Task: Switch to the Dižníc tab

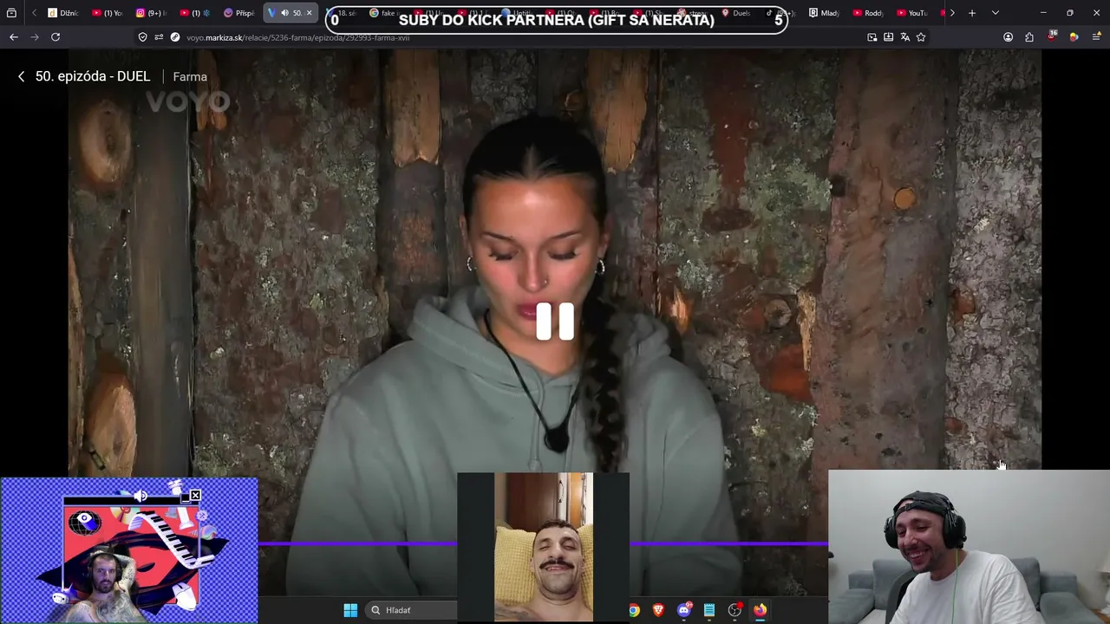Action: (63, 13)
